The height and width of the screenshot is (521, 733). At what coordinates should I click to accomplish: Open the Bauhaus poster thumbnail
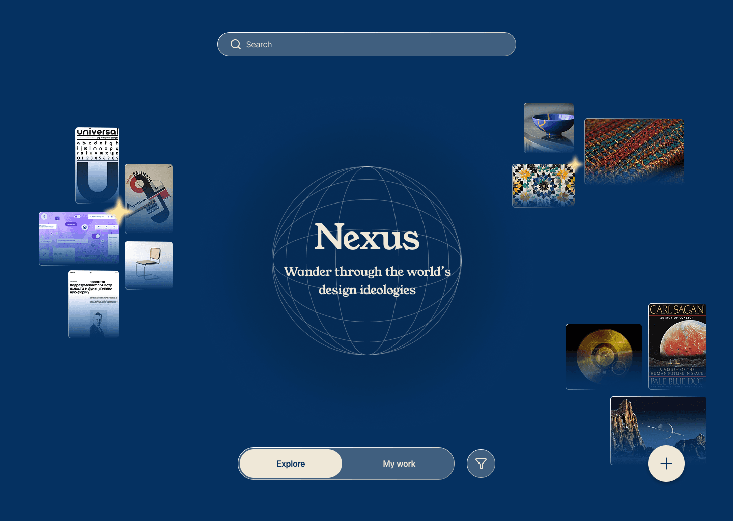(x=149, y=199)
